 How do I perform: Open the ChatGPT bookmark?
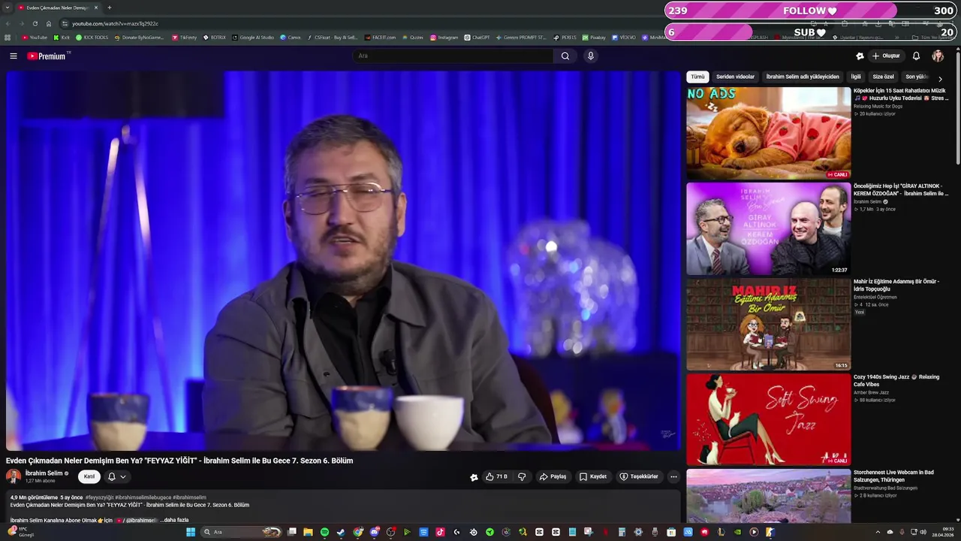[x=477, y=37]
